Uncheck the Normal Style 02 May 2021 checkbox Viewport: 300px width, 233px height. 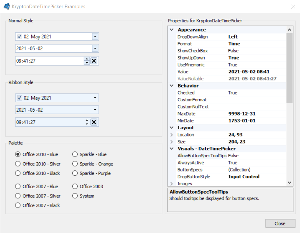tap(19, 37)
